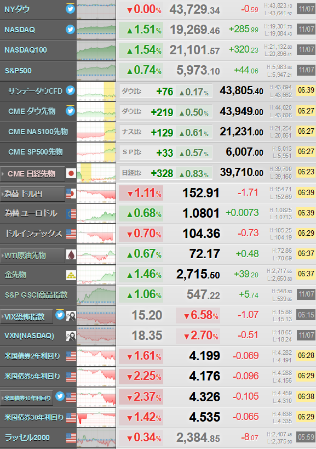
Task: Open the ラッセル2000 link
Action: coord(27,437)
